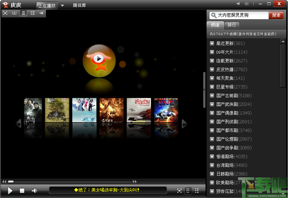Viewport: 288px width, 198px height.
Task: Open the 绝命谈判 poster
Action: pos(139,110)
